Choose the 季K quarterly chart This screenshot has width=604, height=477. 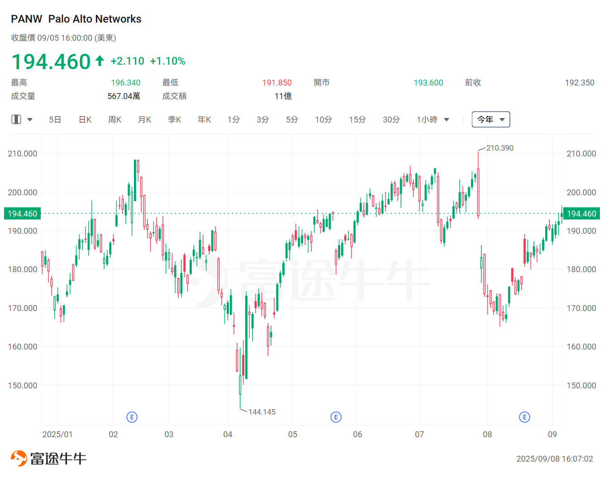(175, 120)
